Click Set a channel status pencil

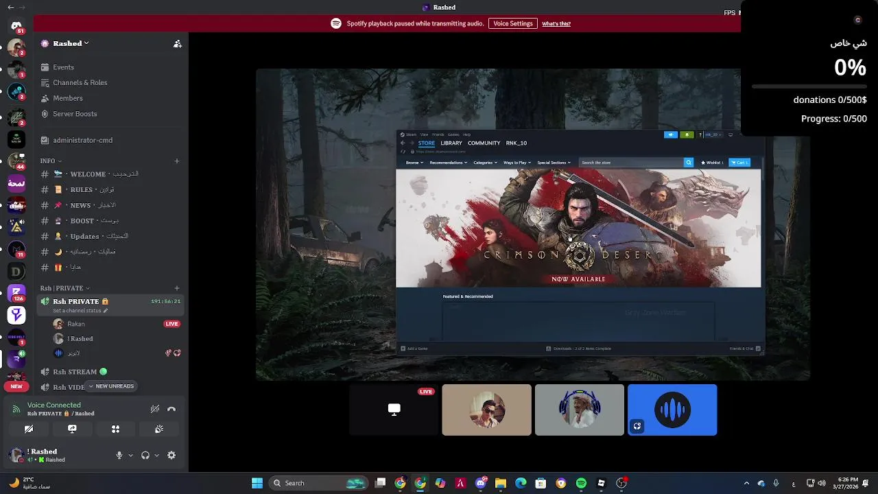105,311
